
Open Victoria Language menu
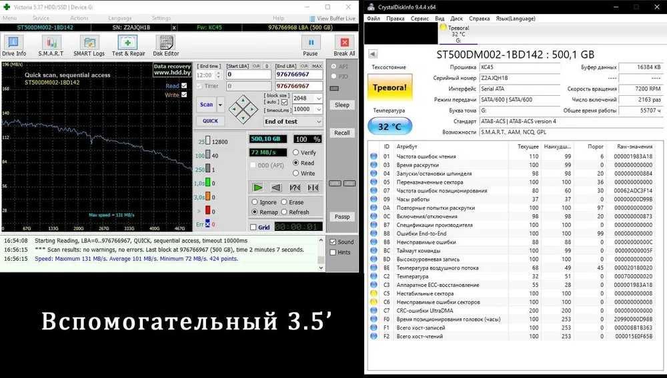point(120,18)
